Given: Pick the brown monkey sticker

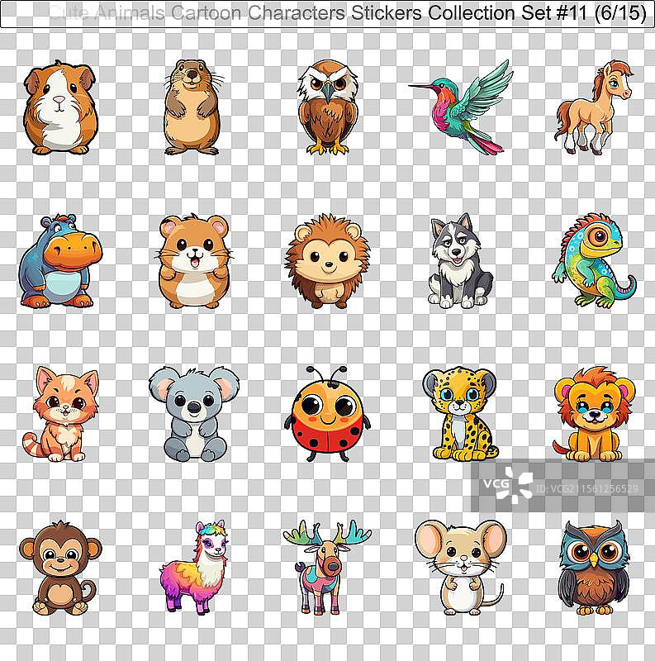Looking at the screenshot, I should coord(60,567).
